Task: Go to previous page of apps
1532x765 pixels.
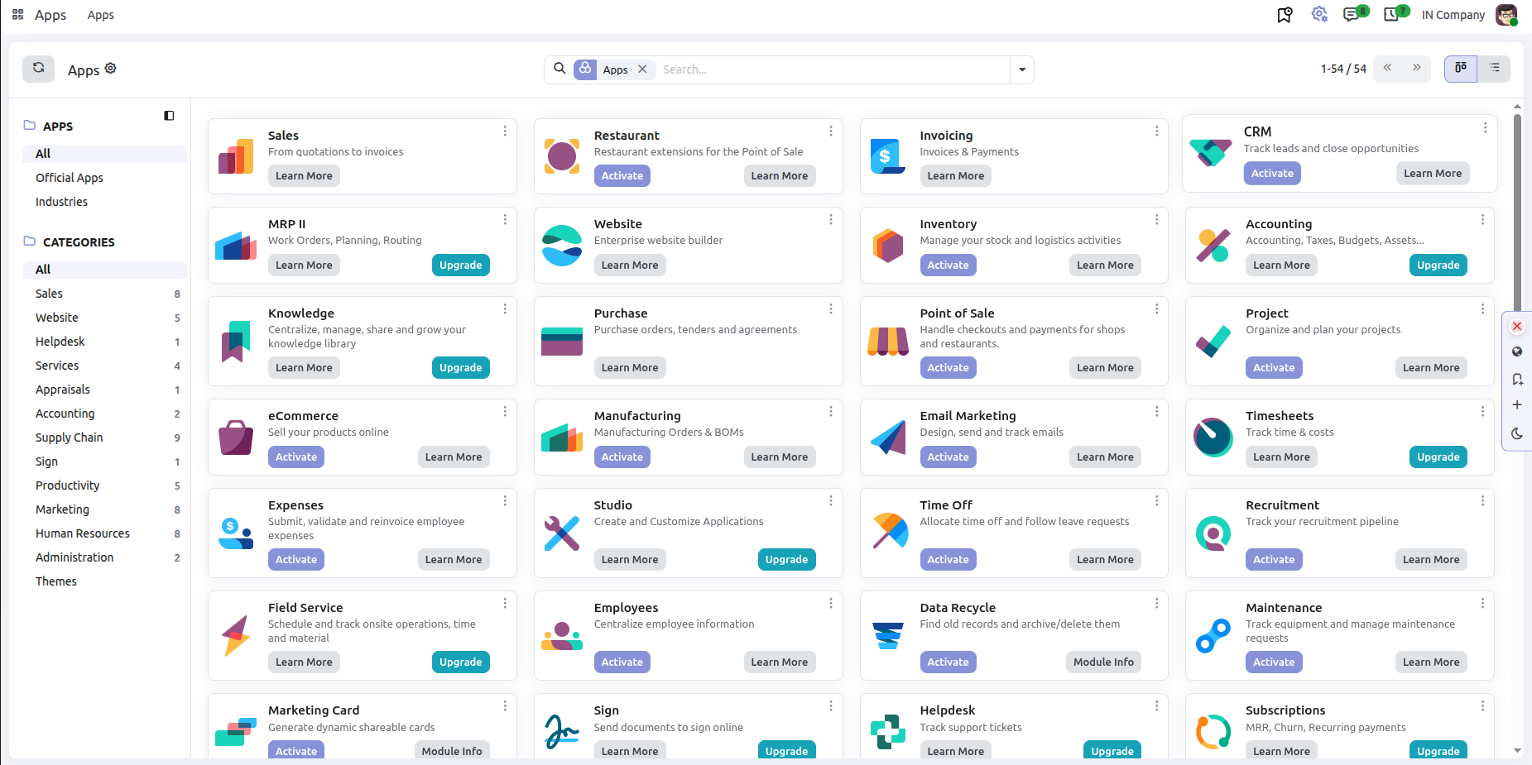Action: [x=1388, y=69]
